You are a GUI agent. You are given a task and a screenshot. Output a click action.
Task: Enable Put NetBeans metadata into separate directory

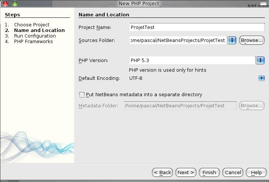pos(82,95)
